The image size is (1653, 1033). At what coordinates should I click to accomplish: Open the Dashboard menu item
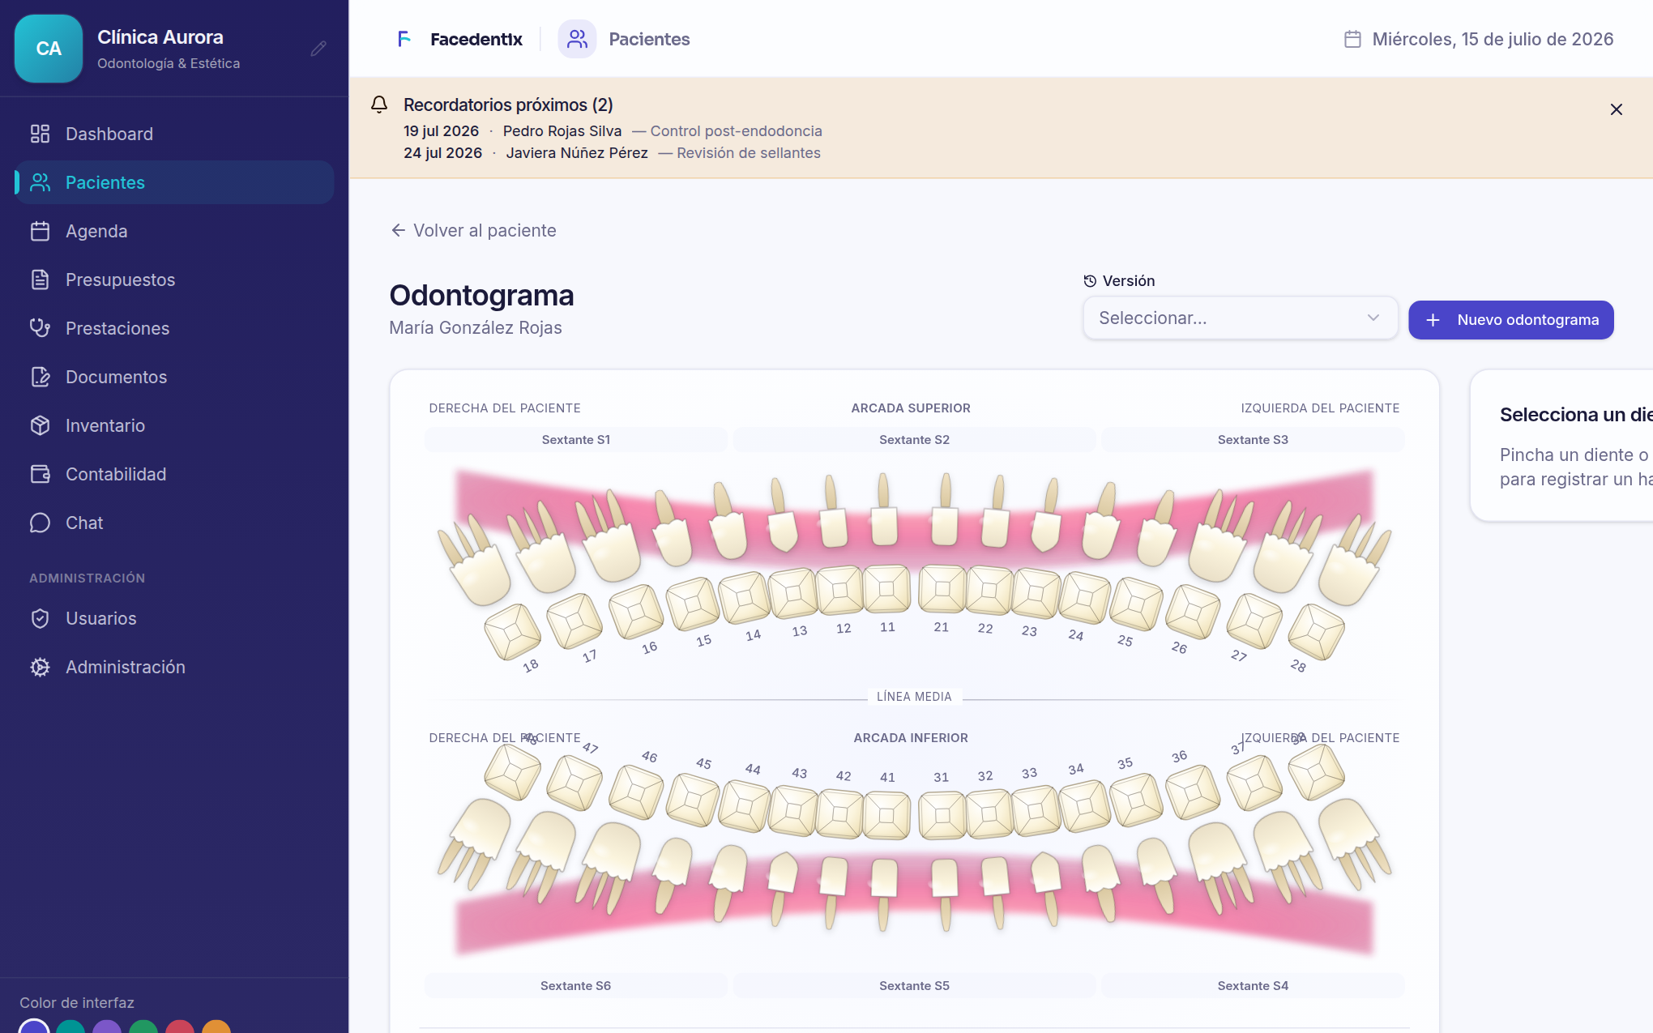174,134
